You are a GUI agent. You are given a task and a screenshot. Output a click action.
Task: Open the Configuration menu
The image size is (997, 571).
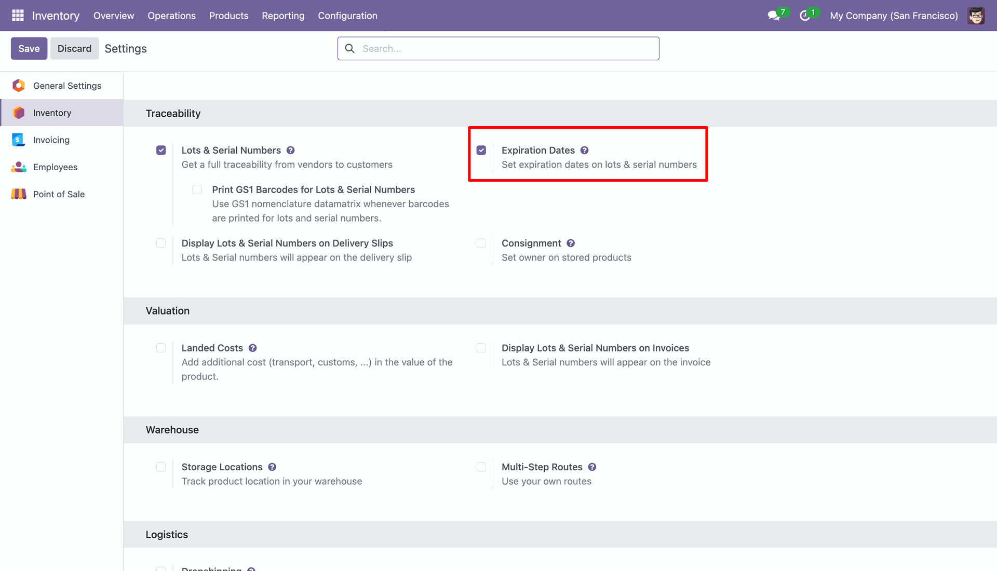347,16
